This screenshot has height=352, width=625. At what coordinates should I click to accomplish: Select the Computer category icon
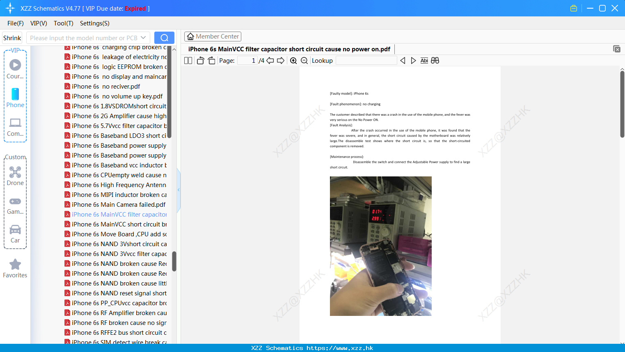tap(15, 127)
